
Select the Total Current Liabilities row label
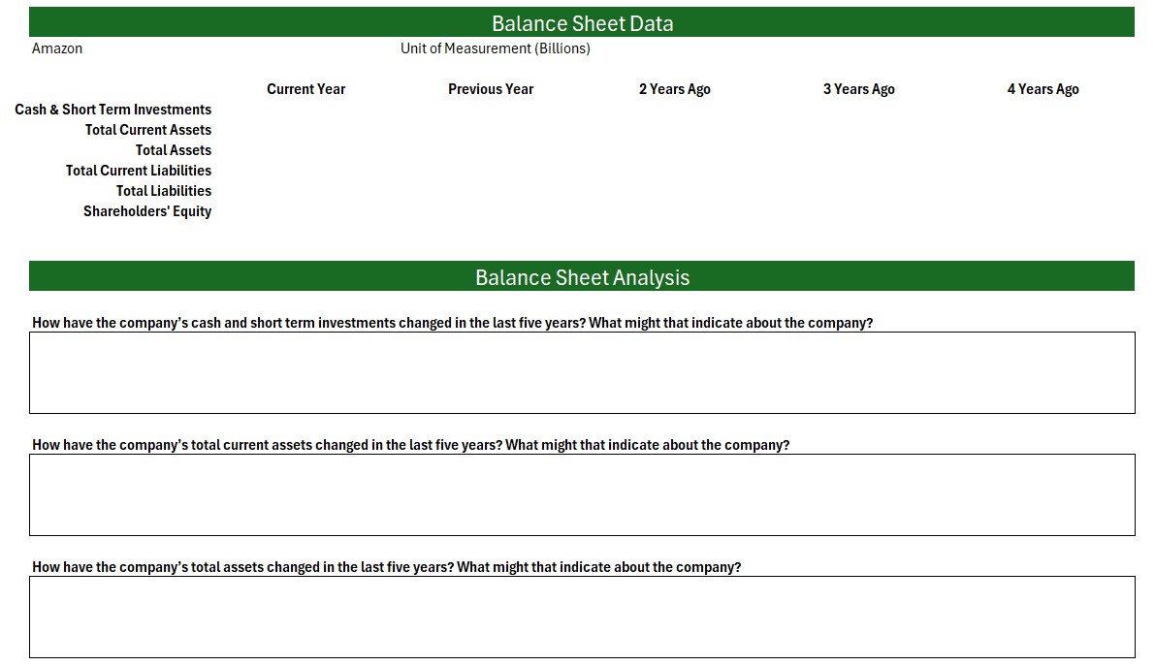point(138,170)
